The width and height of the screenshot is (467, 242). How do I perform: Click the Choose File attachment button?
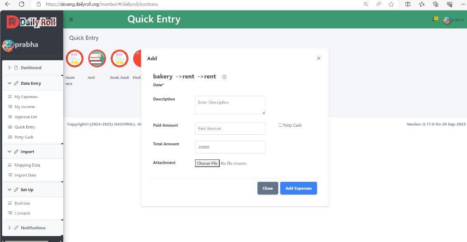coord(207,163)
